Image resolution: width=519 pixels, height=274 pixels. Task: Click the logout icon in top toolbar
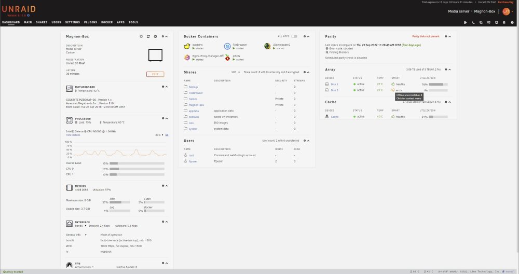(x=465, y=22)
